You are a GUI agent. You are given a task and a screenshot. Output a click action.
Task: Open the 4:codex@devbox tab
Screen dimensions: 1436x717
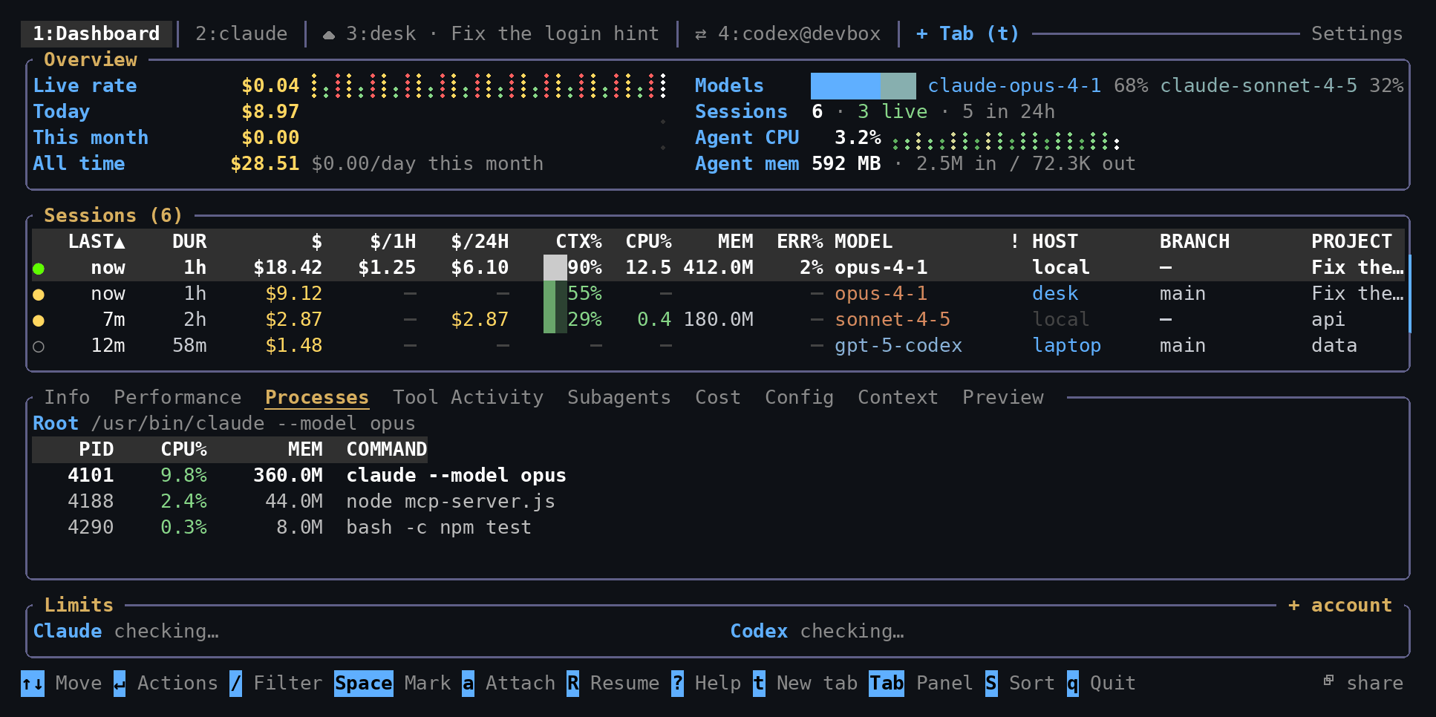(x=788, y=33)
